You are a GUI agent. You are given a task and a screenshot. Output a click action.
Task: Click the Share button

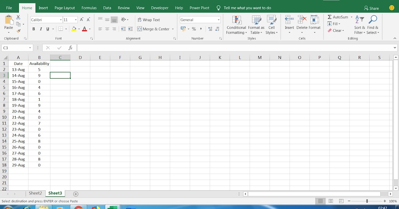point(371,8)
